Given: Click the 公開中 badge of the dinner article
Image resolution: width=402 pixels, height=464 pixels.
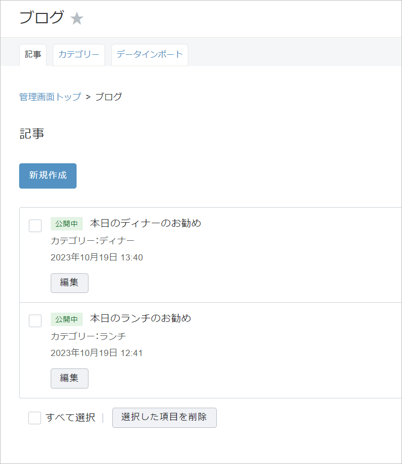Looking at the screenshot, I should click(66, 224).
